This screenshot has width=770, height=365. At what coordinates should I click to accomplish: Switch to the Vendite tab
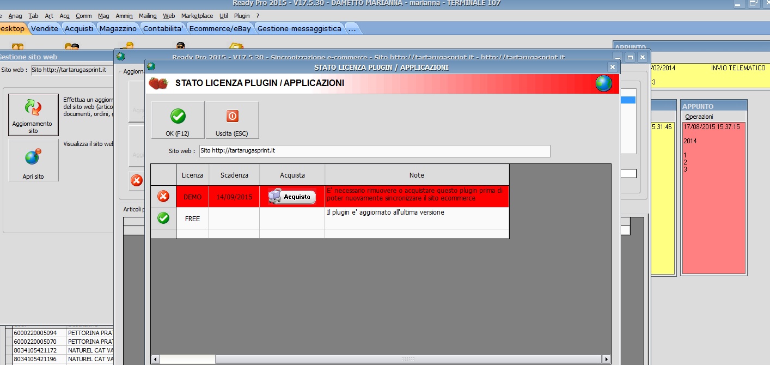coord(44,28)
